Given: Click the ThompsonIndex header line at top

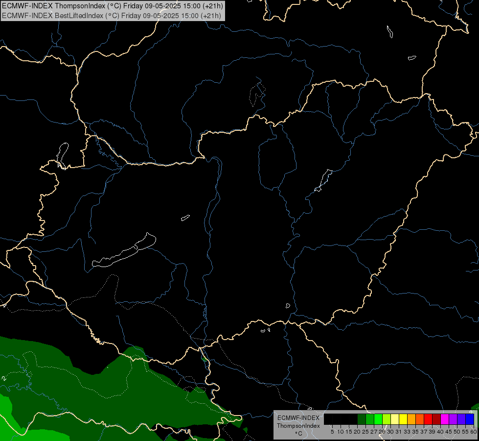Looking at the screenshot, I should point(113,6).
